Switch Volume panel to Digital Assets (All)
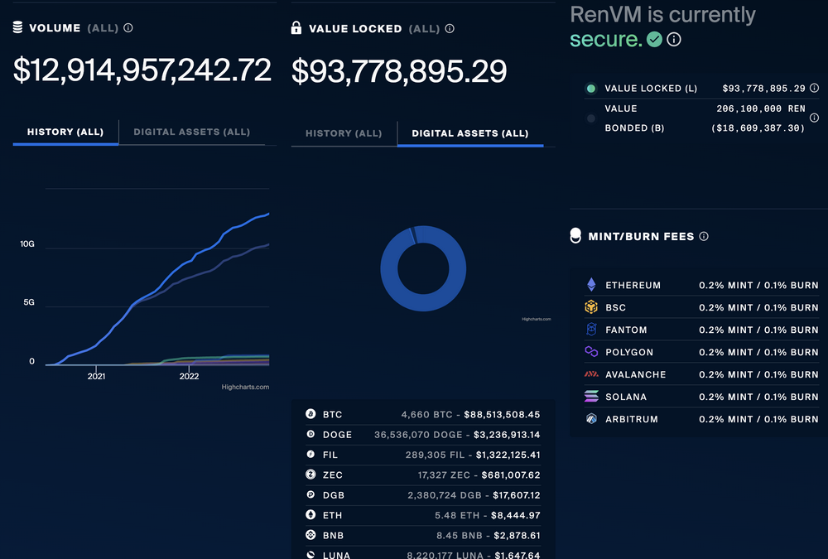Screen dimensions: 828x559 192,132
